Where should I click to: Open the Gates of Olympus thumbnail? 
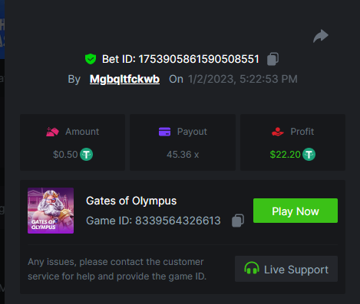pyautogui.click(x=51, y=211)
